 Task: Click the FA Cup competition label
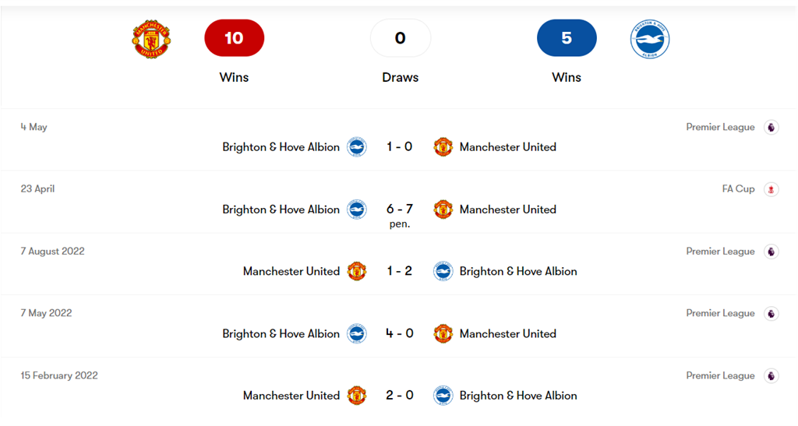point(739,189)
